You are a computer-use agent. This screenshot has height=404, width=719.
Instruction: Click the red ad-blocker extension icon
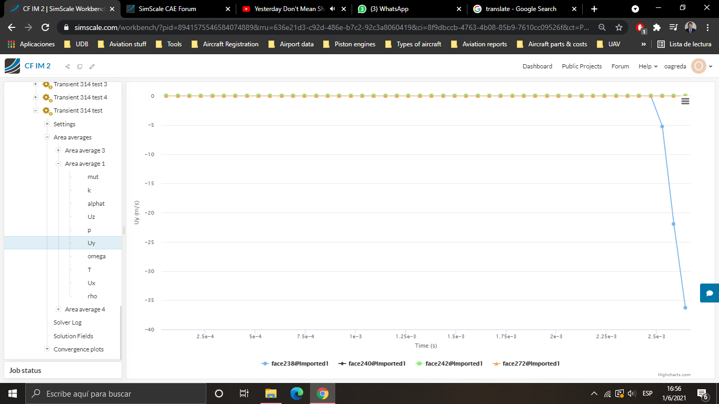click(640, 28)
